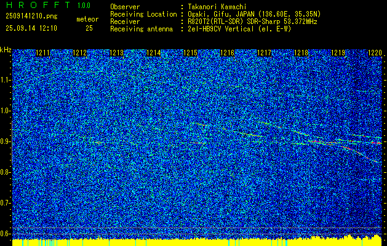The image size is (387, 246).
Task: Click the 1.0 kHz axis label
Action: (x=5, y=111)
